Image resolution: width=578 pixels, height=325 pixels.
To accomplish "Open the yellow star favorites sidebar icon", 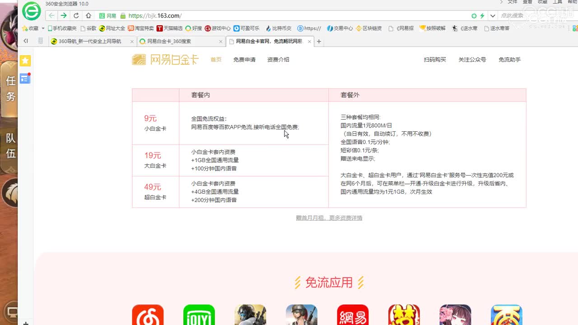I will coord(25,60).
